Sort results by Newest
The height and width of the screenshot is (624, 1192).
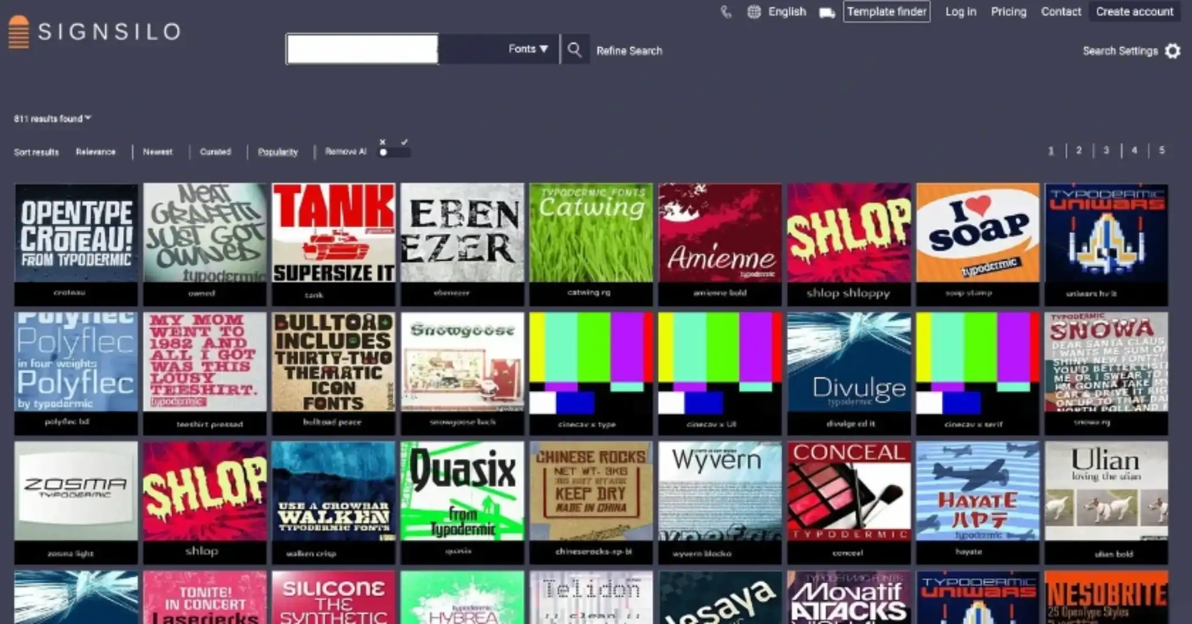tap(158, 152)
